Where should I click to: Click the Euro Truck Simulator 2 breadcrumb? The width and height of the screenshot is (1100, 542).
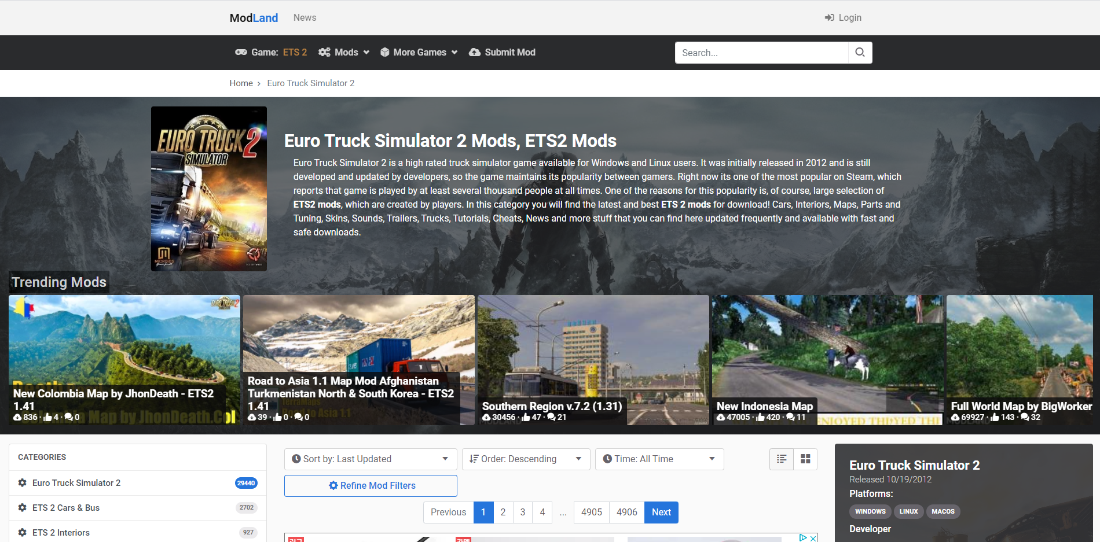point(311,83)
